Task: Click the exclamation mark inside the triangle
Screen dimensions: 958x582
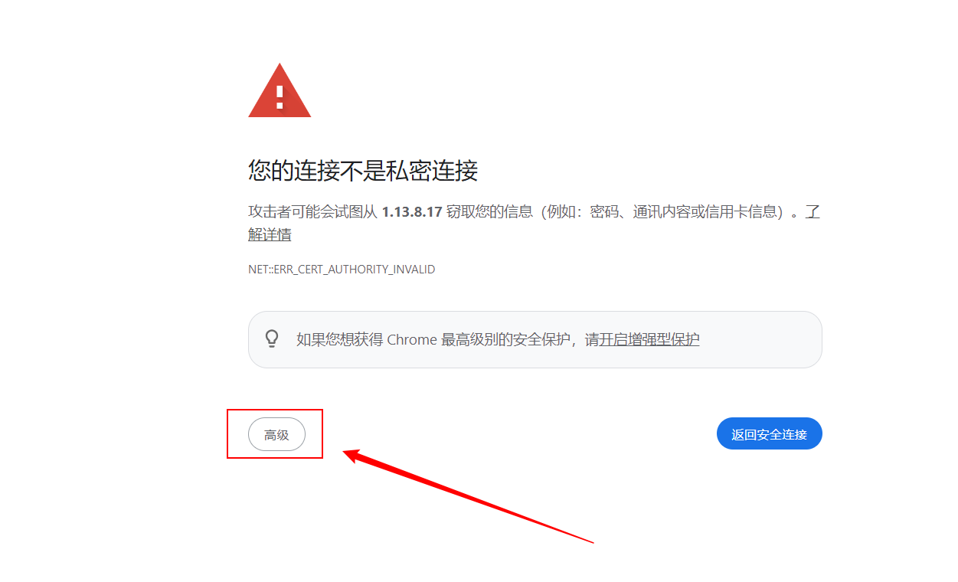Action: pos(280,96)
